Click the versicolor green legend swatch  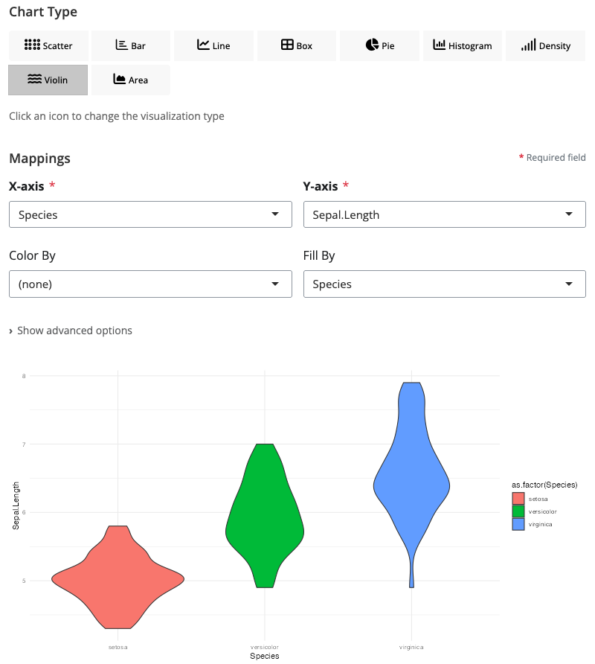(x=518, y=511)
